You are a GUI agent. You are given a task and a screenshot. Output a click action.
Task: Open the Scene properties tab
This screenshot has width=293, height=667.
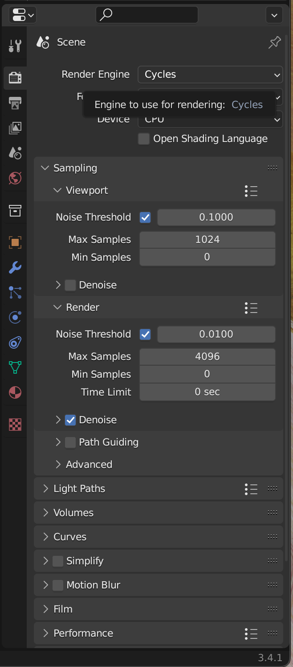[x=15, y=153]
